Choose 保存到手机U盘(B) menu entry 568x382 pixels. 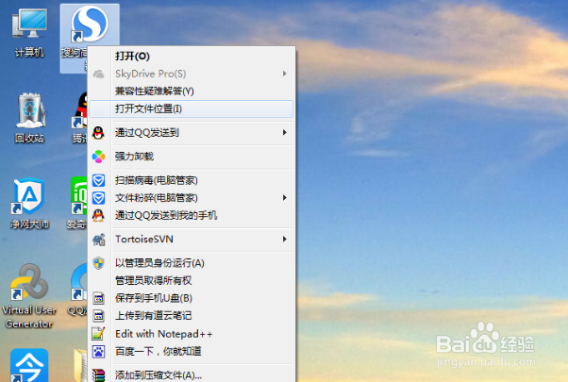(192, 298)
